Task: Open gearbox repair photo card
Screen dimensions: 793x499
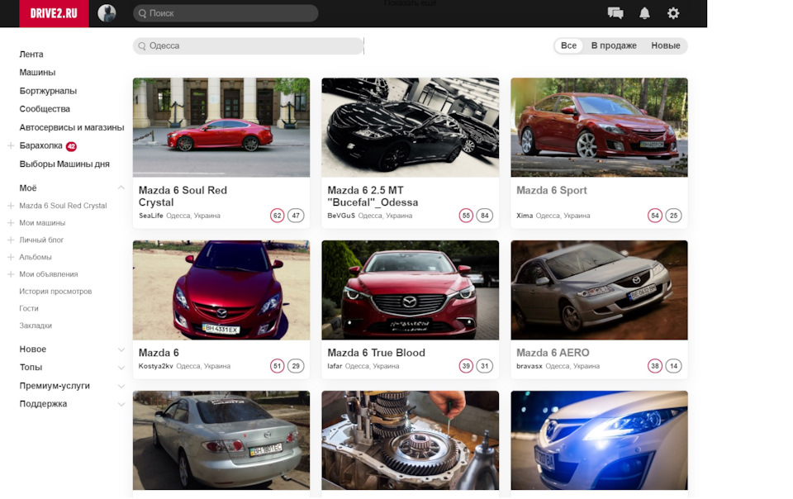Action: coord(411,440)
